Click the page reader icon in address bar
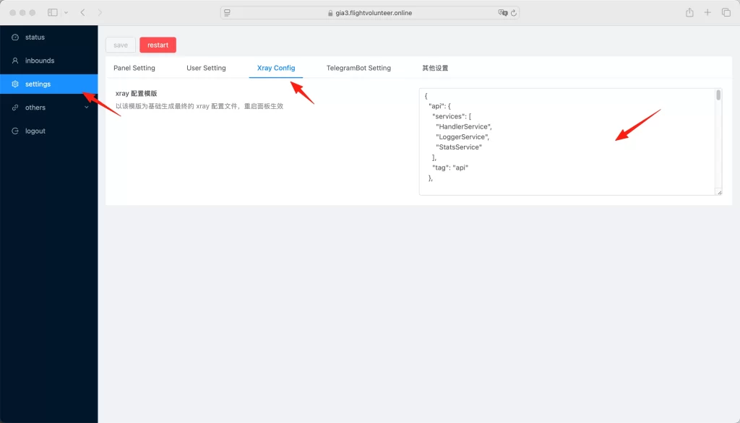This screenshot has width=740, height=423. point(227,13)
